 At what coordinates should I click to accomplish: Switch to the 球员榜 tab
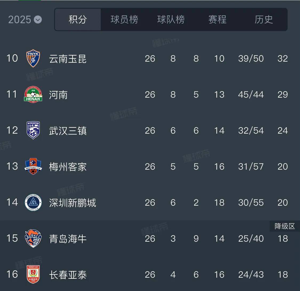point(124,19)
